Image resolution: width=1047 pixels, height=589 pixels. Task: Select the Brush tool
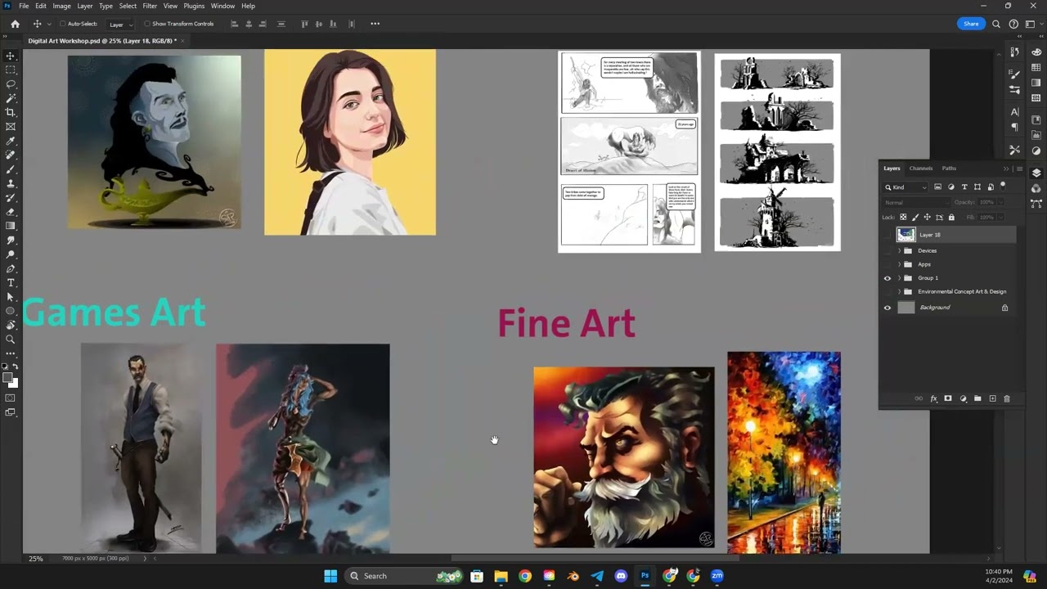[x=11, y=169]
